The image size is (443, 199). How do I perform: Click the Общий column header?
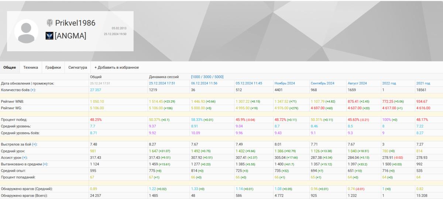(96, 77)
